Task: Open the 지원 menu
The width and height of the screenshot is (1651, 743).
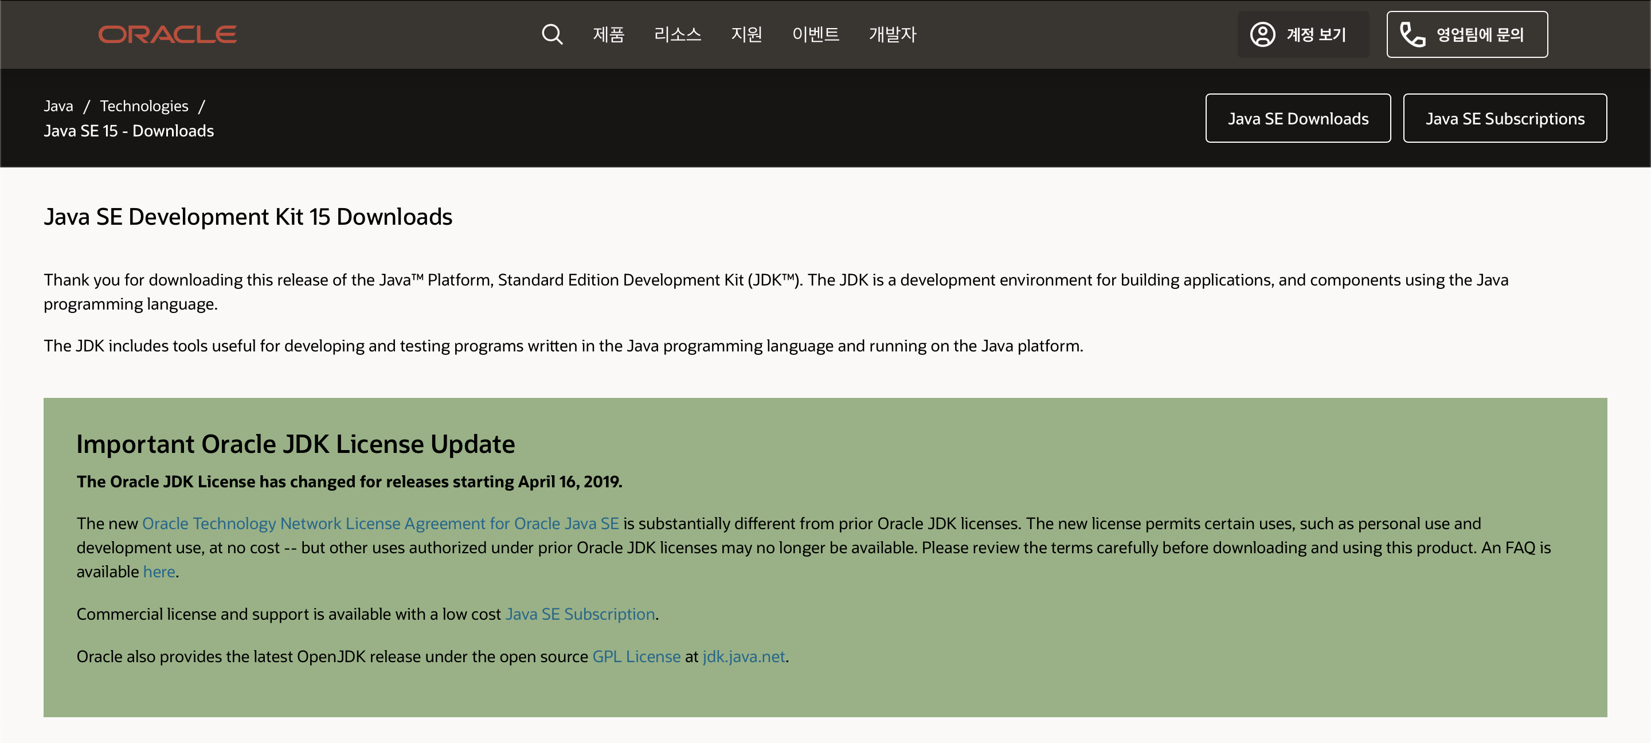Action: point(746,34)
